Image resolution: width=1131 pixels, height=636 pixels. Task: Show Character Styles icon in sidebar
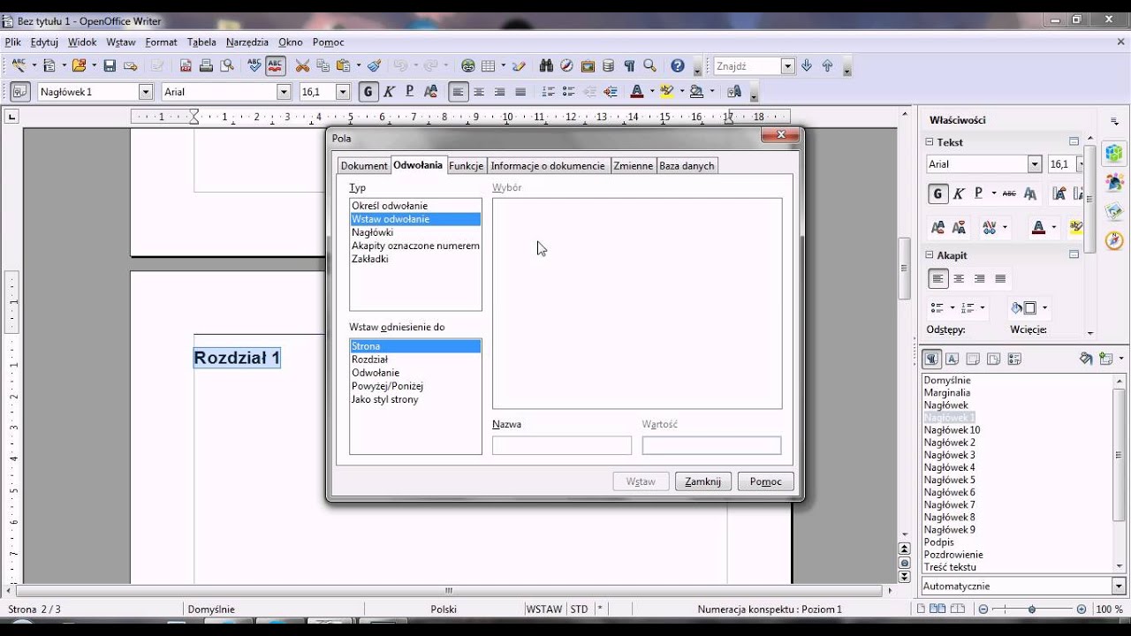coord(953,359)
